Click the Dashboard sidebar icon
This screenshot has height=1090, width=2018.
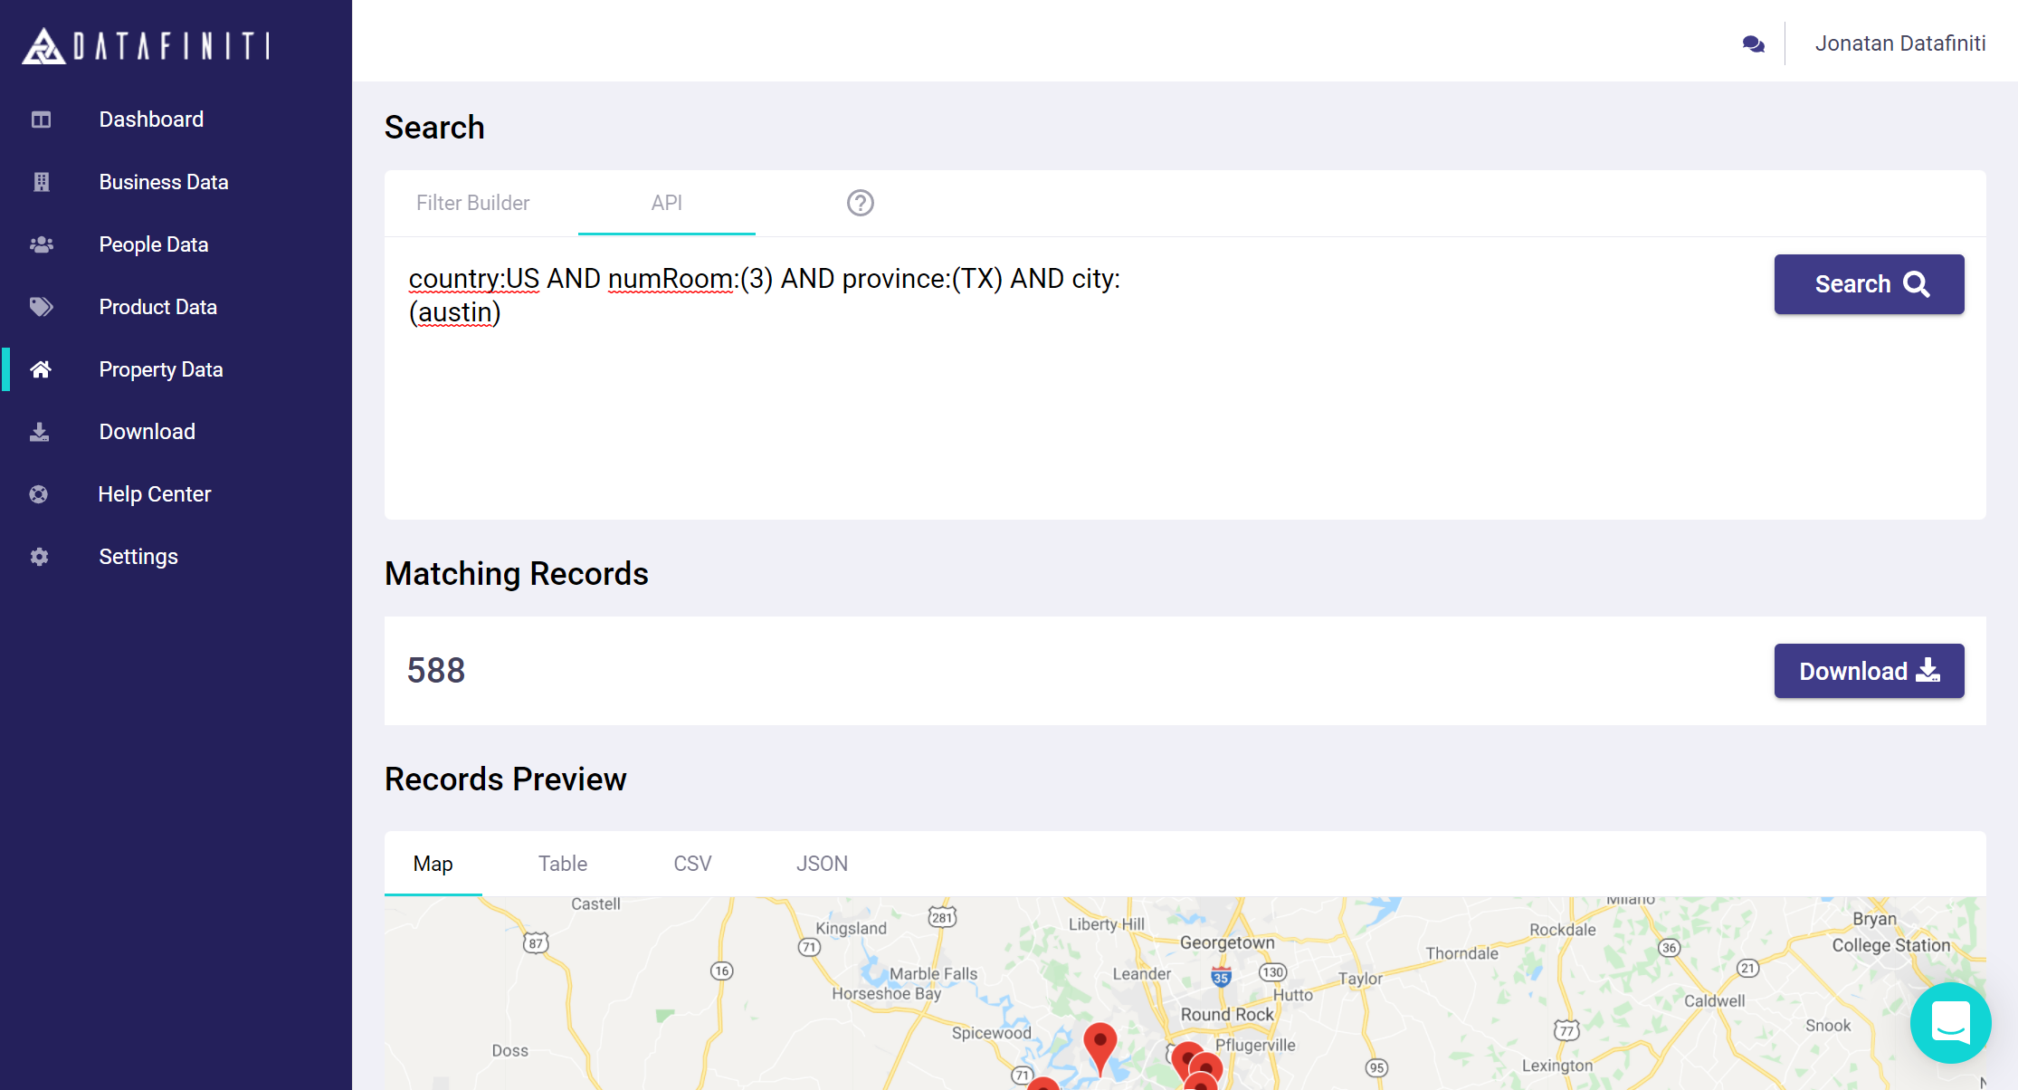[41, 120]
